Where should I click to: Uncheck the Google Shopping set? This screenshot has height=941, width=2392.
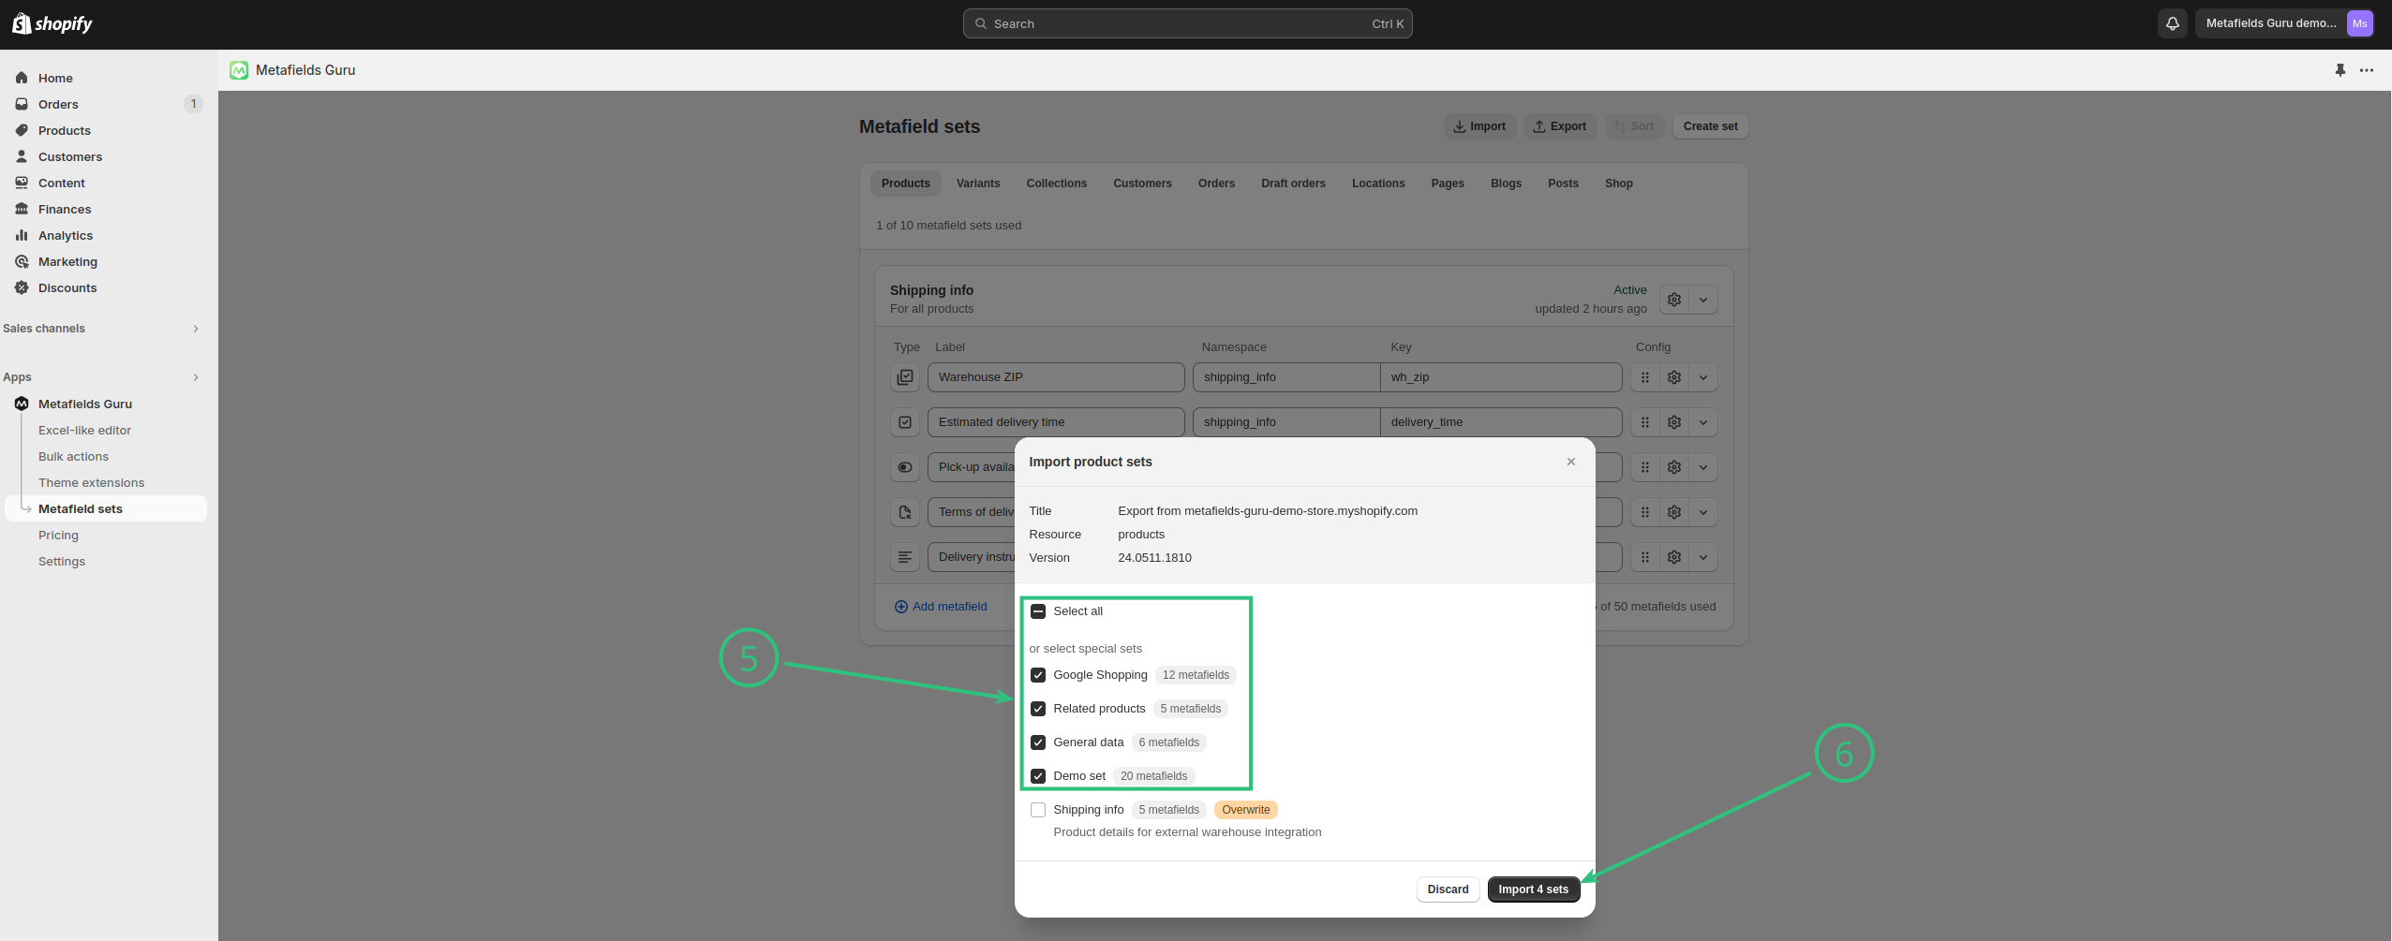pyautogui.click(x=1037, y=675)
